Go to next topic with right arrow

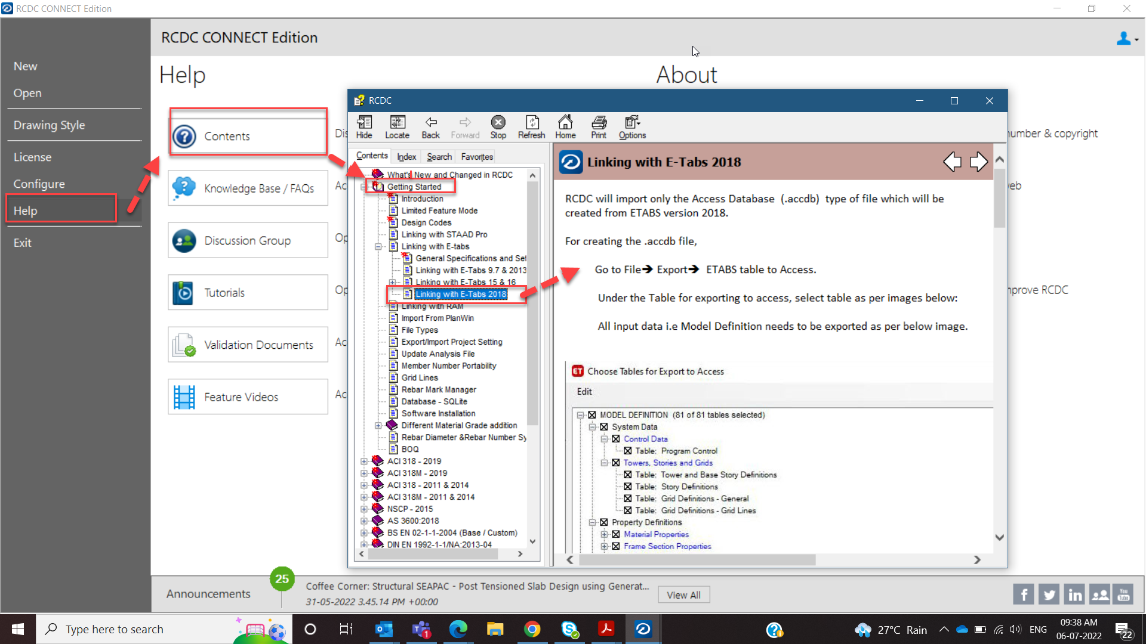click(979, 162)
